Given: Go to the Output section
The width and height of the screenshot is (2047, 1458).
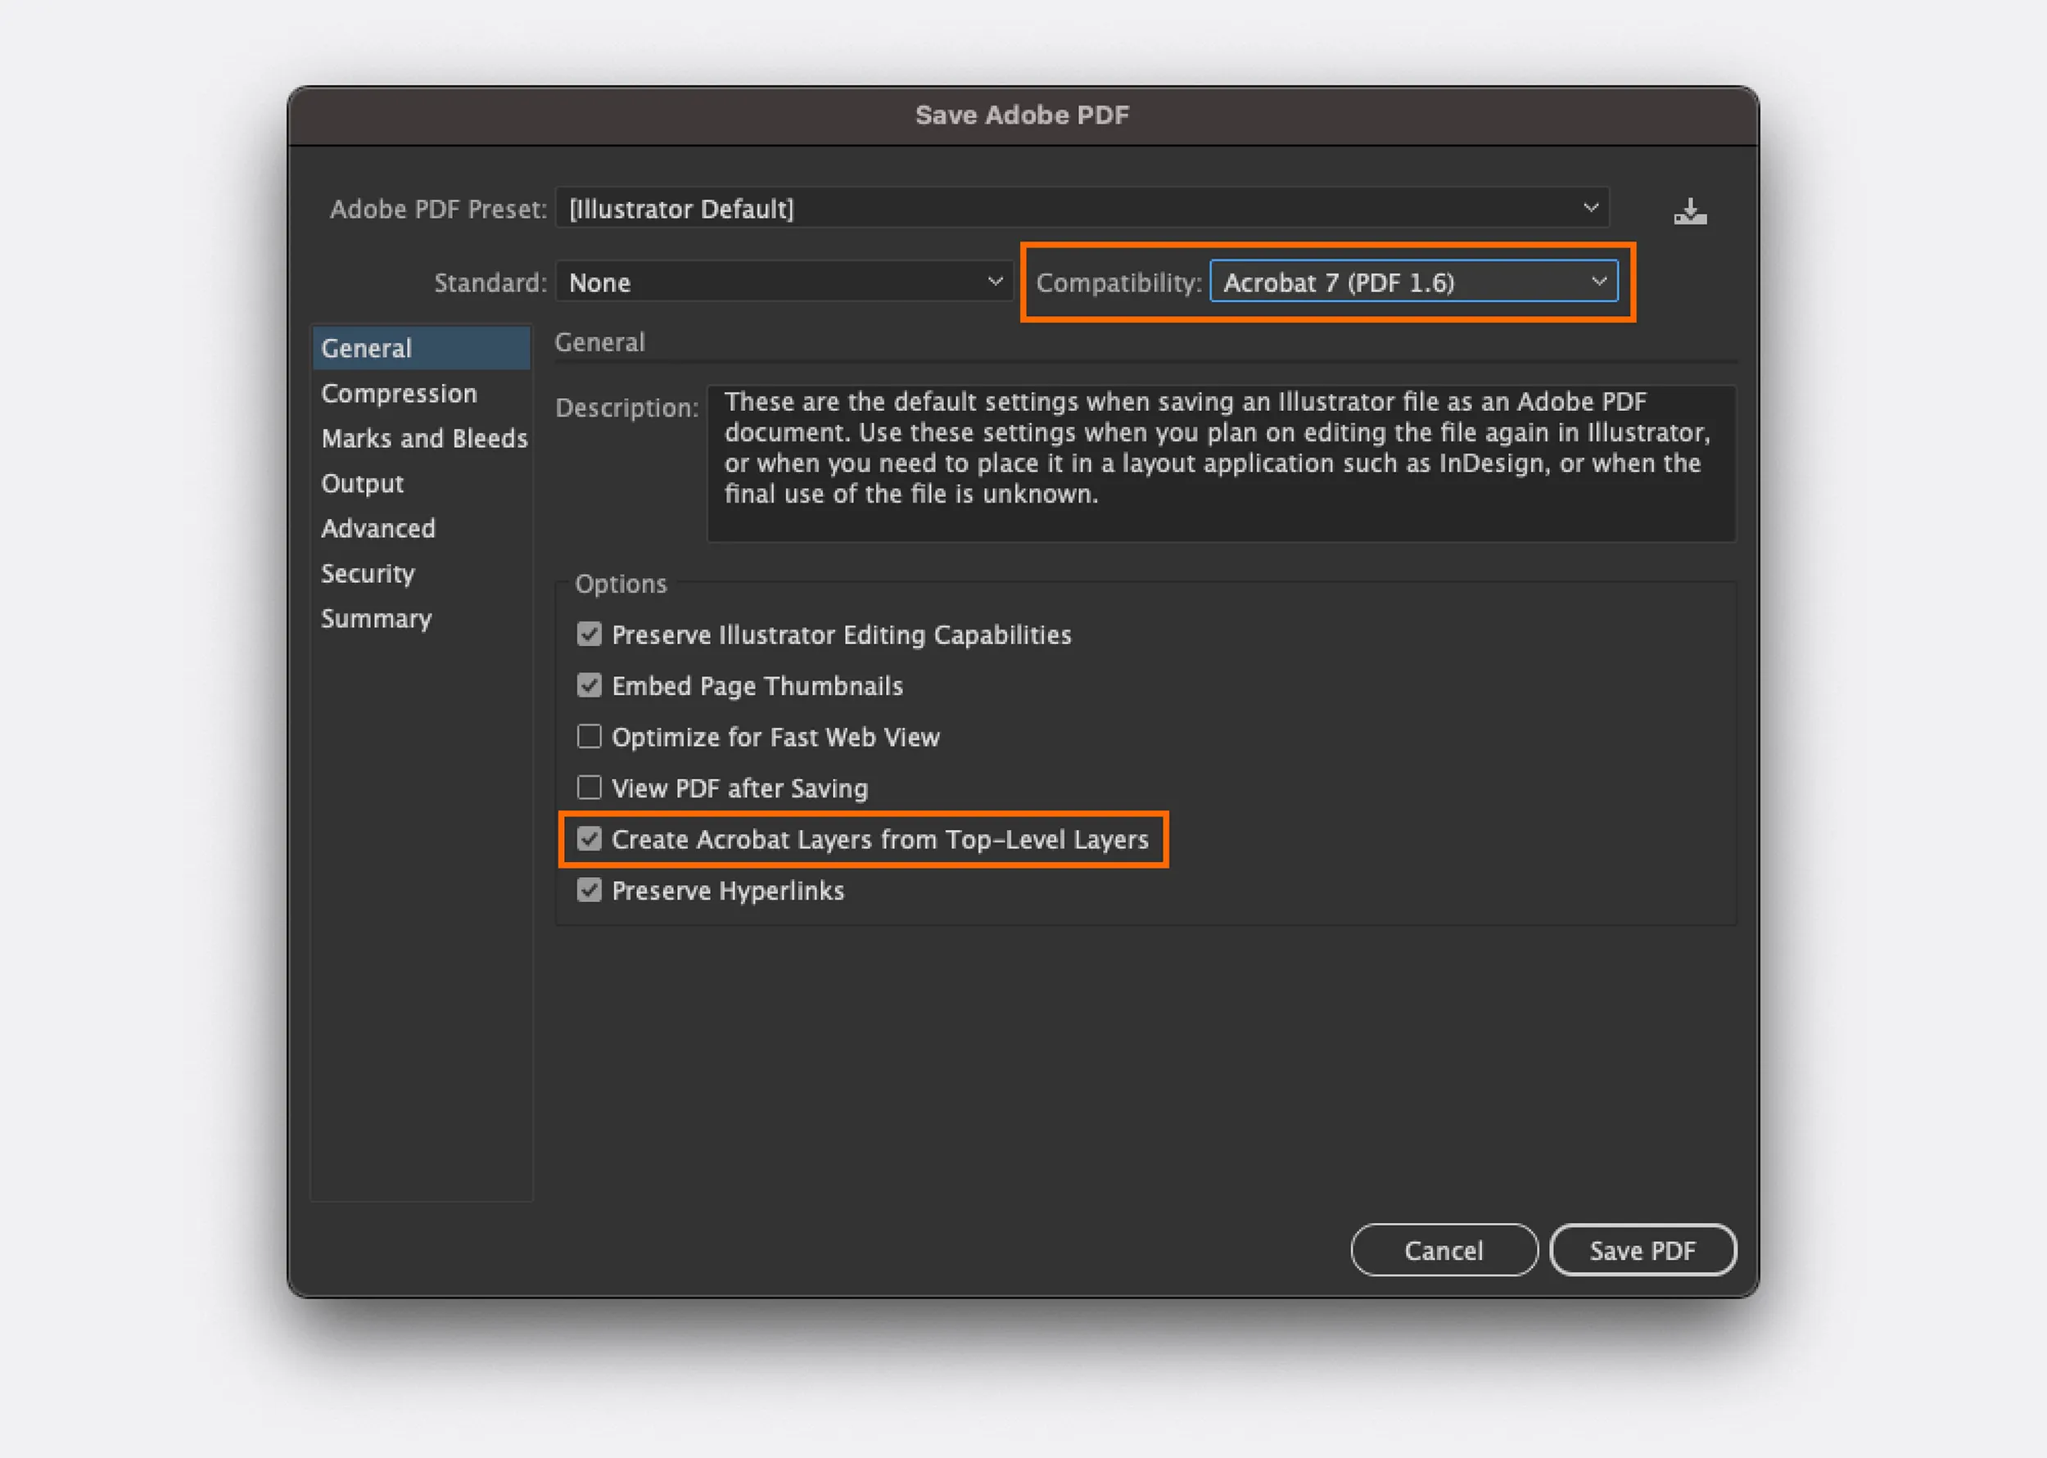Looking at the screenshot, I should tap(363, 483).
